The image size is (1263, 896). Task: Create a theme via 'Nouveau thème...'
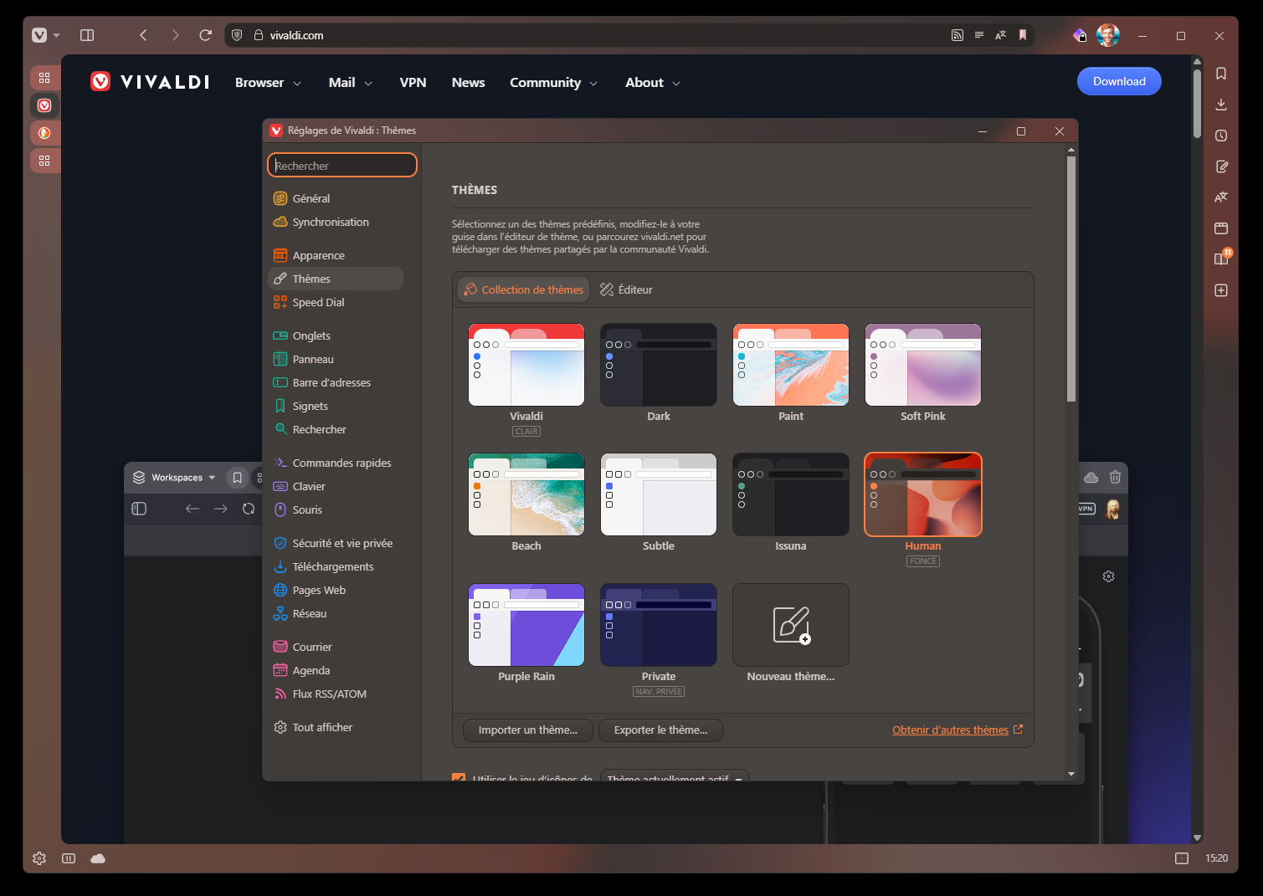(x=791, y=625)
